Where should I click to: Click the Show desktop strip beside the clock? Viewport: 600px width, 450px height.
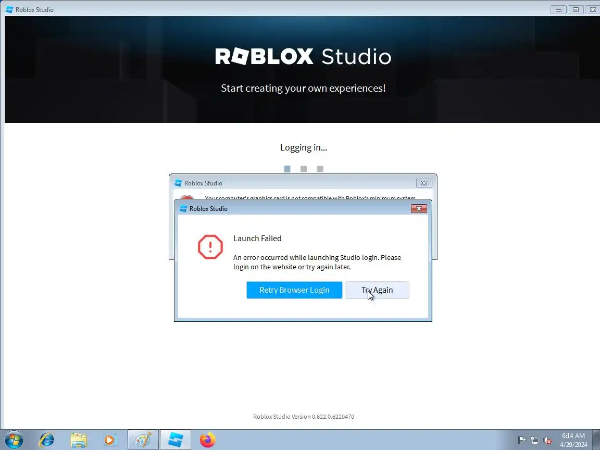click(x=596, y=440)
